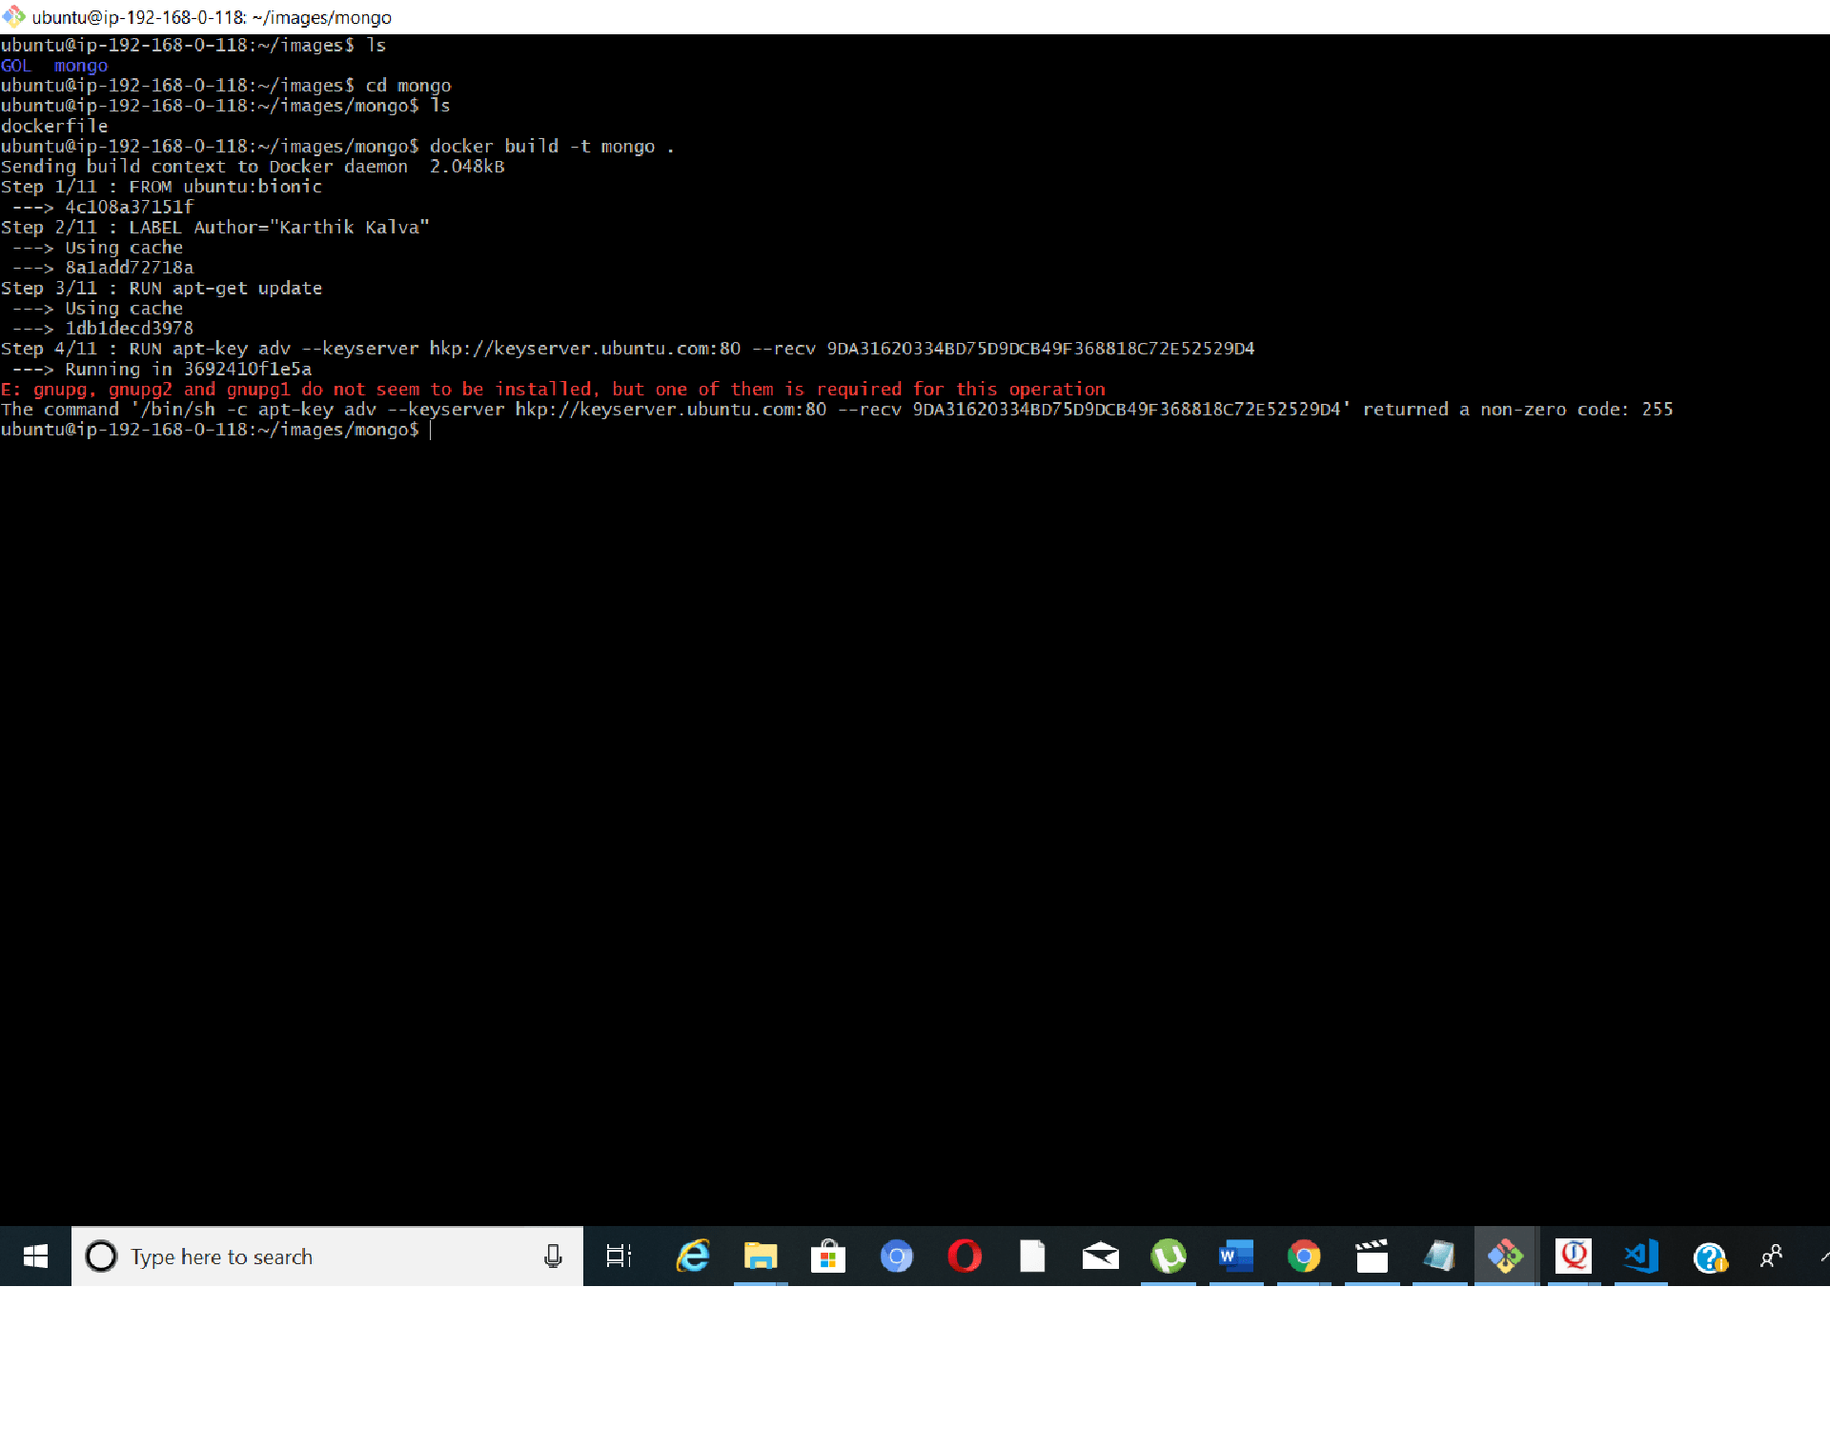This screenshot has width=1830, height=1448.
Task: Launch the uTorrent client
Action: 1169,1257
